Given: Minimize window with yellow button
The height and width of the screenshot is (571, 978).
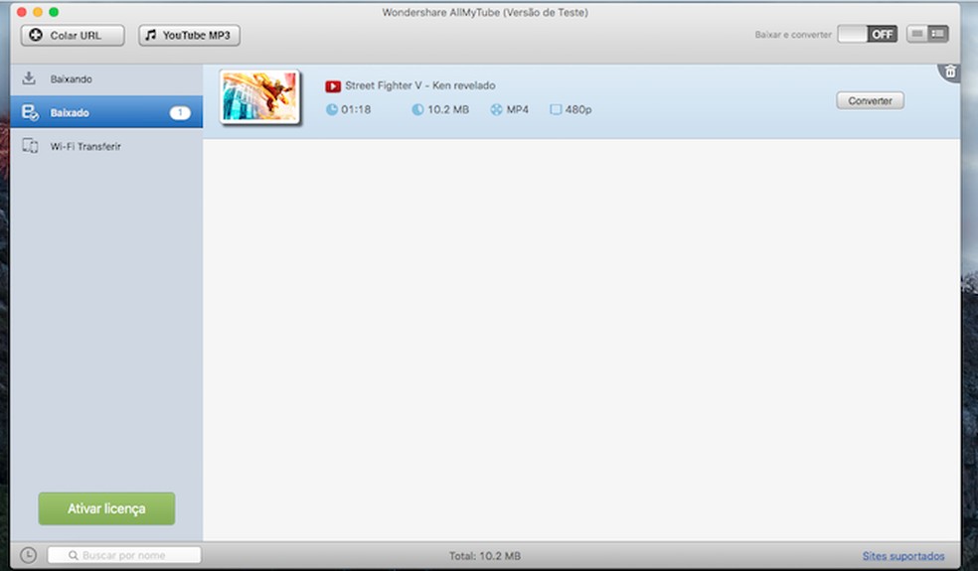Looking at the screenshot, I should [38, 12].
